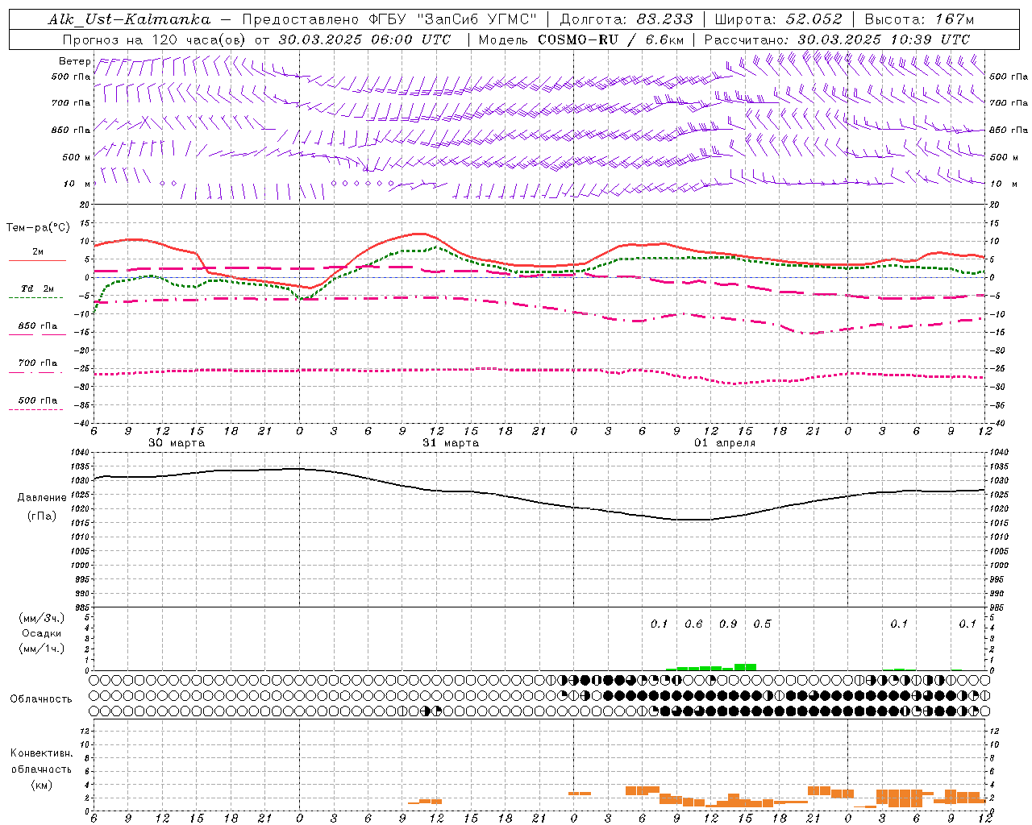1032x825 pixels.
Task: Click the 0.9 precipitation amount
Action: pyautogui.click(x=728, y=624)
